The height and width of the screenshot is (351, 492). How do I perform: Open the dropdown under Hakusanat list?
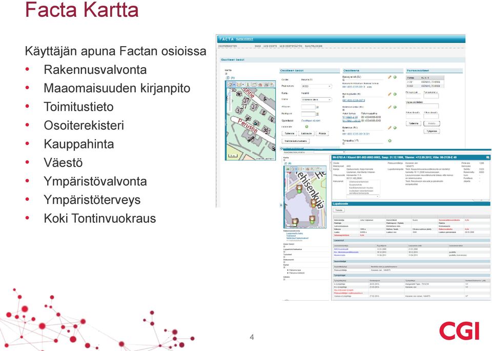click(x=363, y=197)
